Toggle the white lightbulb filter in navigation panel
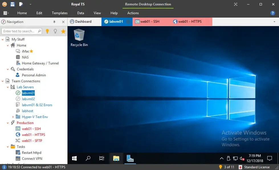This screenshot has height=170, width=279. pyautogui.click(x=55, y=31)
